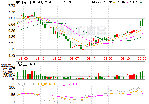Click the 联创股份[300343] stock title
This screenshot has height=104, width=149.
[x=30, y=2]
